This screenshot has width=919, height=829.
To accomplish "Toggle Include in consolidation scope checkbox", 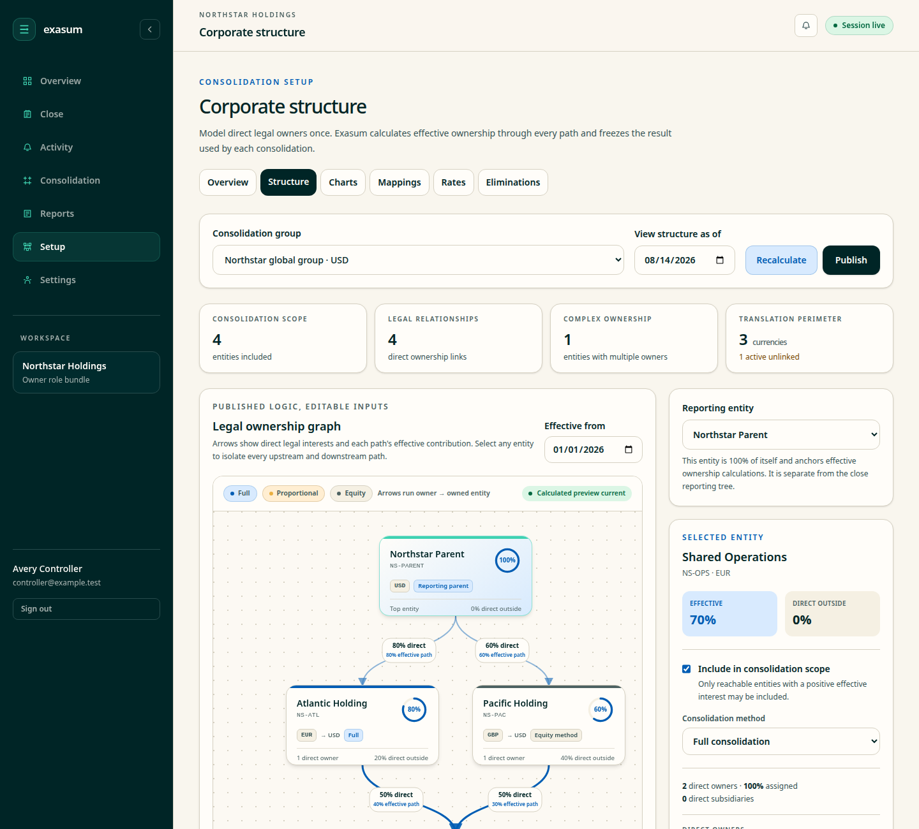I will point(687,669).
